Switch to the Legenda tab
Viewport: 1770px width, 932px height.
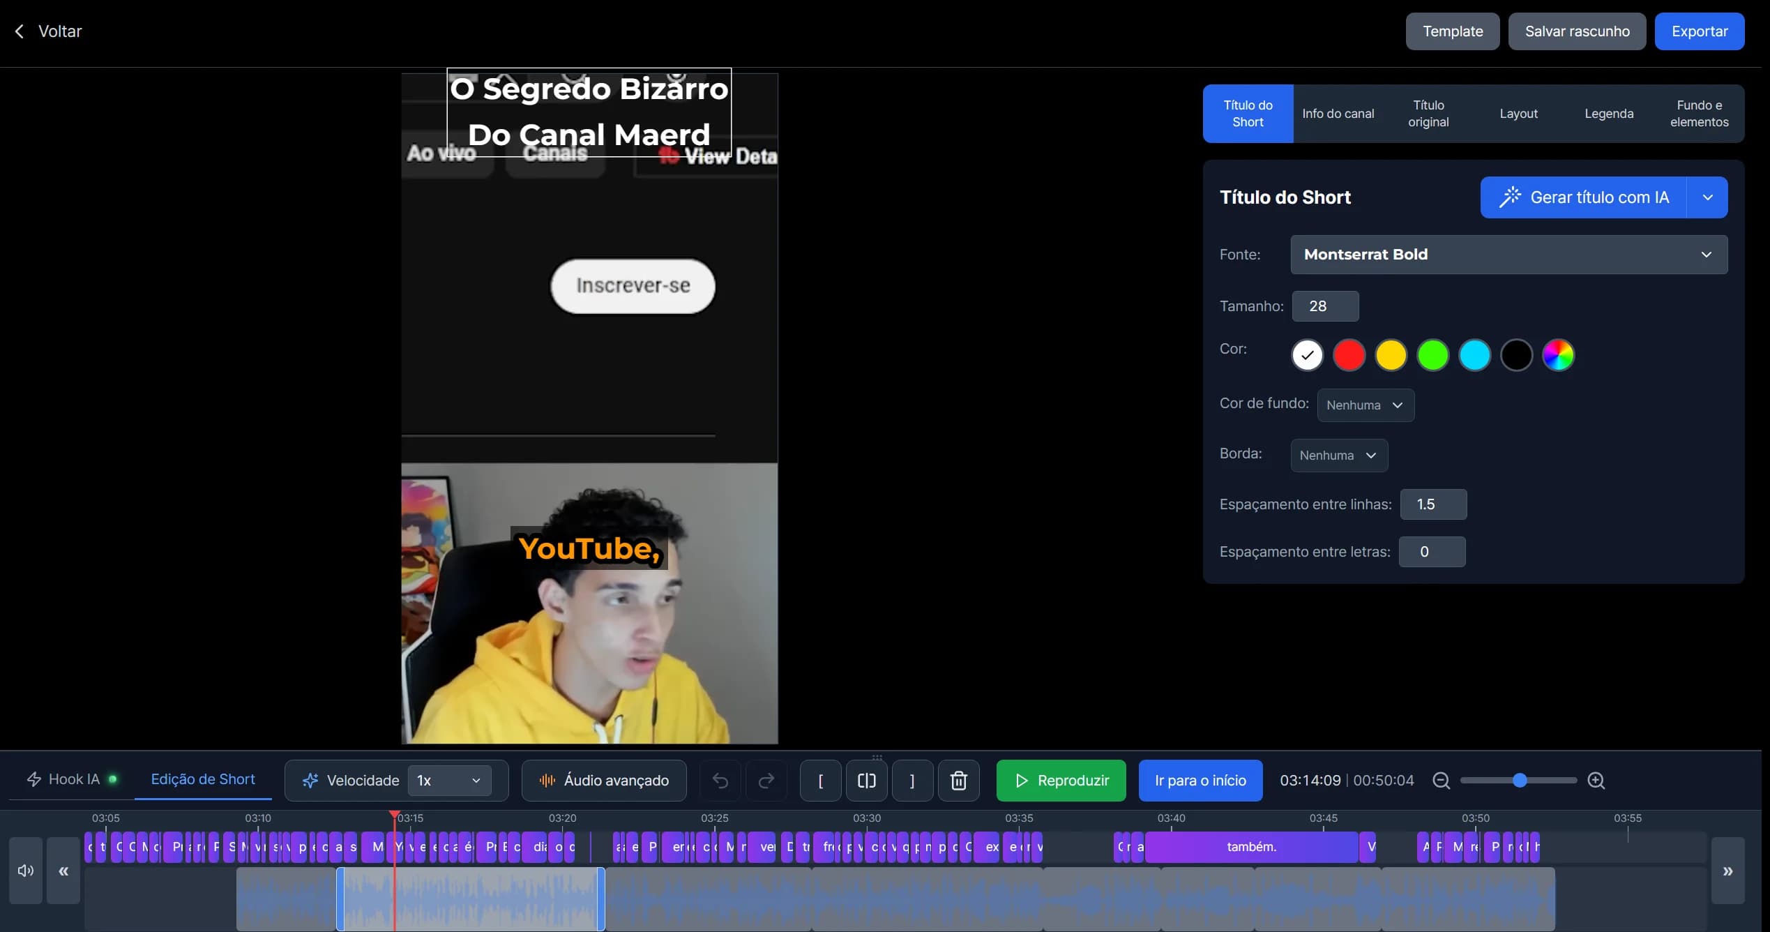pos(1608,113)
